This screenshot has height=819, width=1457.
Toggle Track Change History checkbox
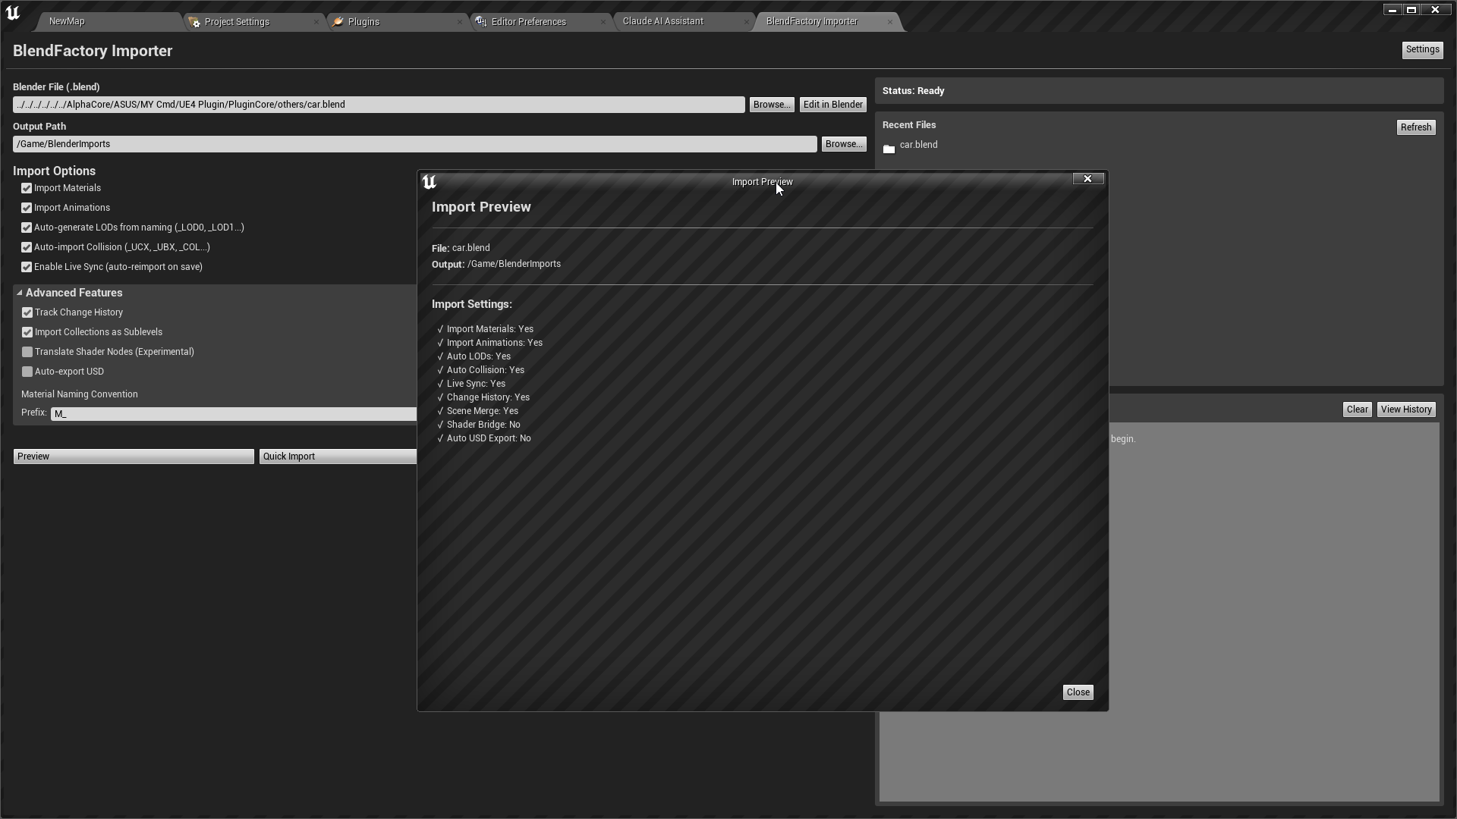27,312
